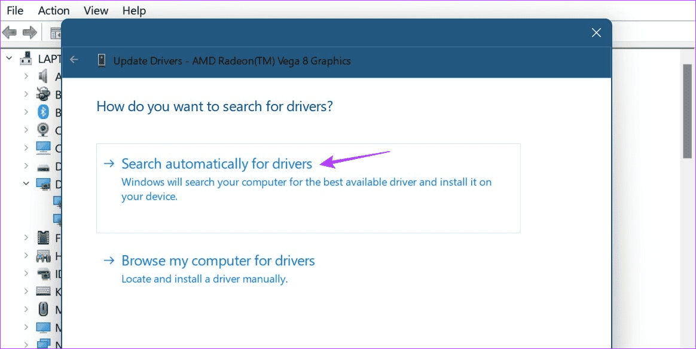Open the View menu
This screenshot has width=696, height=349.
96,10
